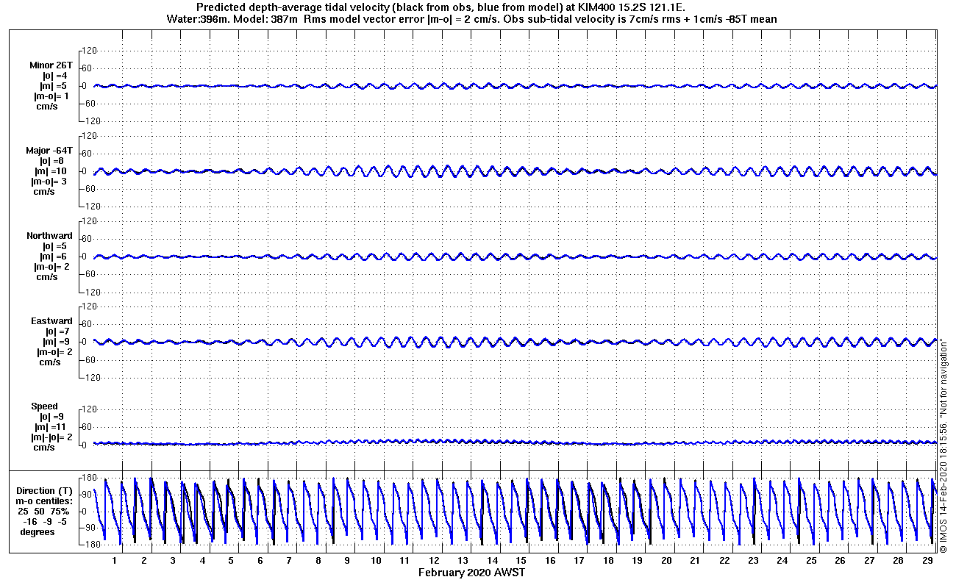The width and height of the screenshot is (956, 588).
Task: Click '|m-o|= 3' in Major panel
Action: coord(50,182)
